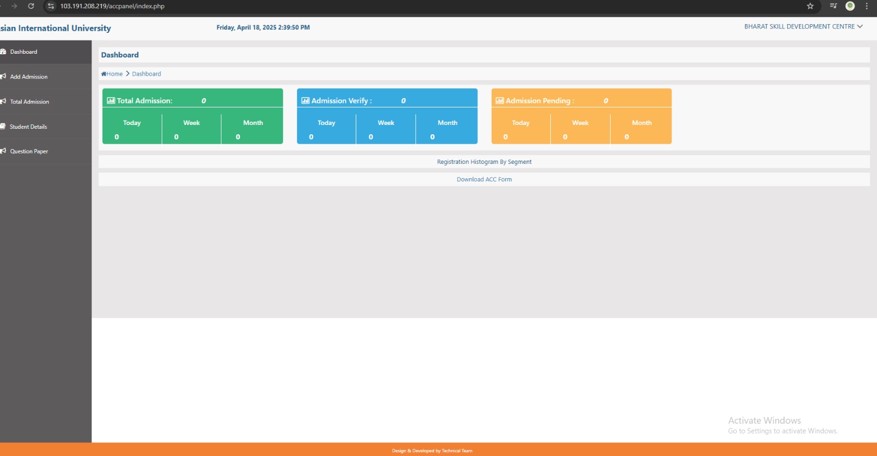The image size is (877, 456).
Task: Click the Add Admission megaphone icon
Action: click(3, 76)
